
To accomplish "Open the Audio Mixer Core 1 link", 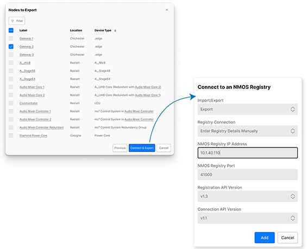I will [32, 87].
